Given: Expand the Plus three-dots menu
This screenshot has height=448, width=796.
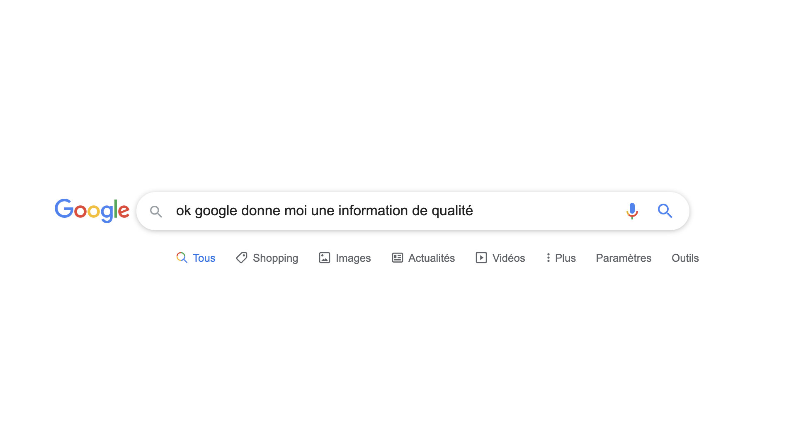Looking at the screenshot, I should pos(548,258).
